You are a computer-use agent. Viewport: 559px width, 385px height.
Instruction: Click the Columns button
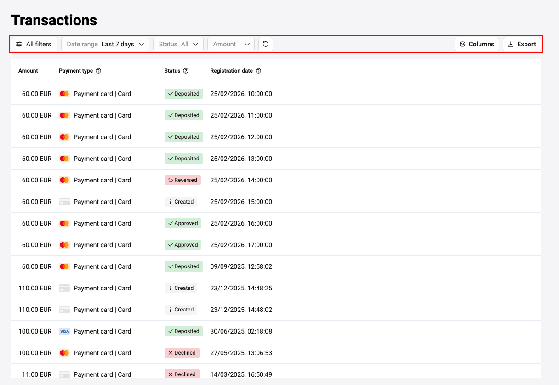pos(477,44)
